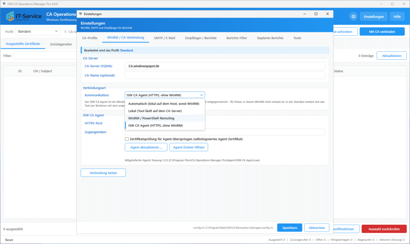Click the 0 ausgewählt text
Viewport: 410px width, 244px height.
point(13,229)
